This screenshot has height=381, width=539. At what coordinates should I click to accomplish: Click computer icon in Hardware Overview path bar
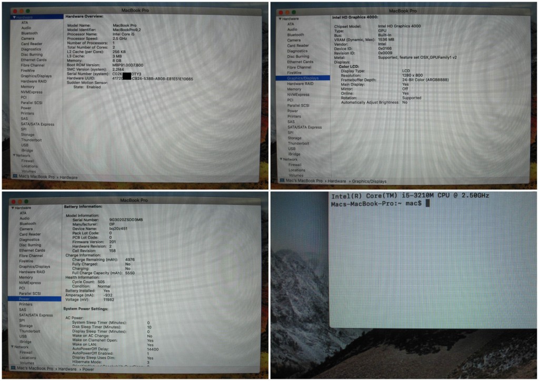tap(15, 177)
